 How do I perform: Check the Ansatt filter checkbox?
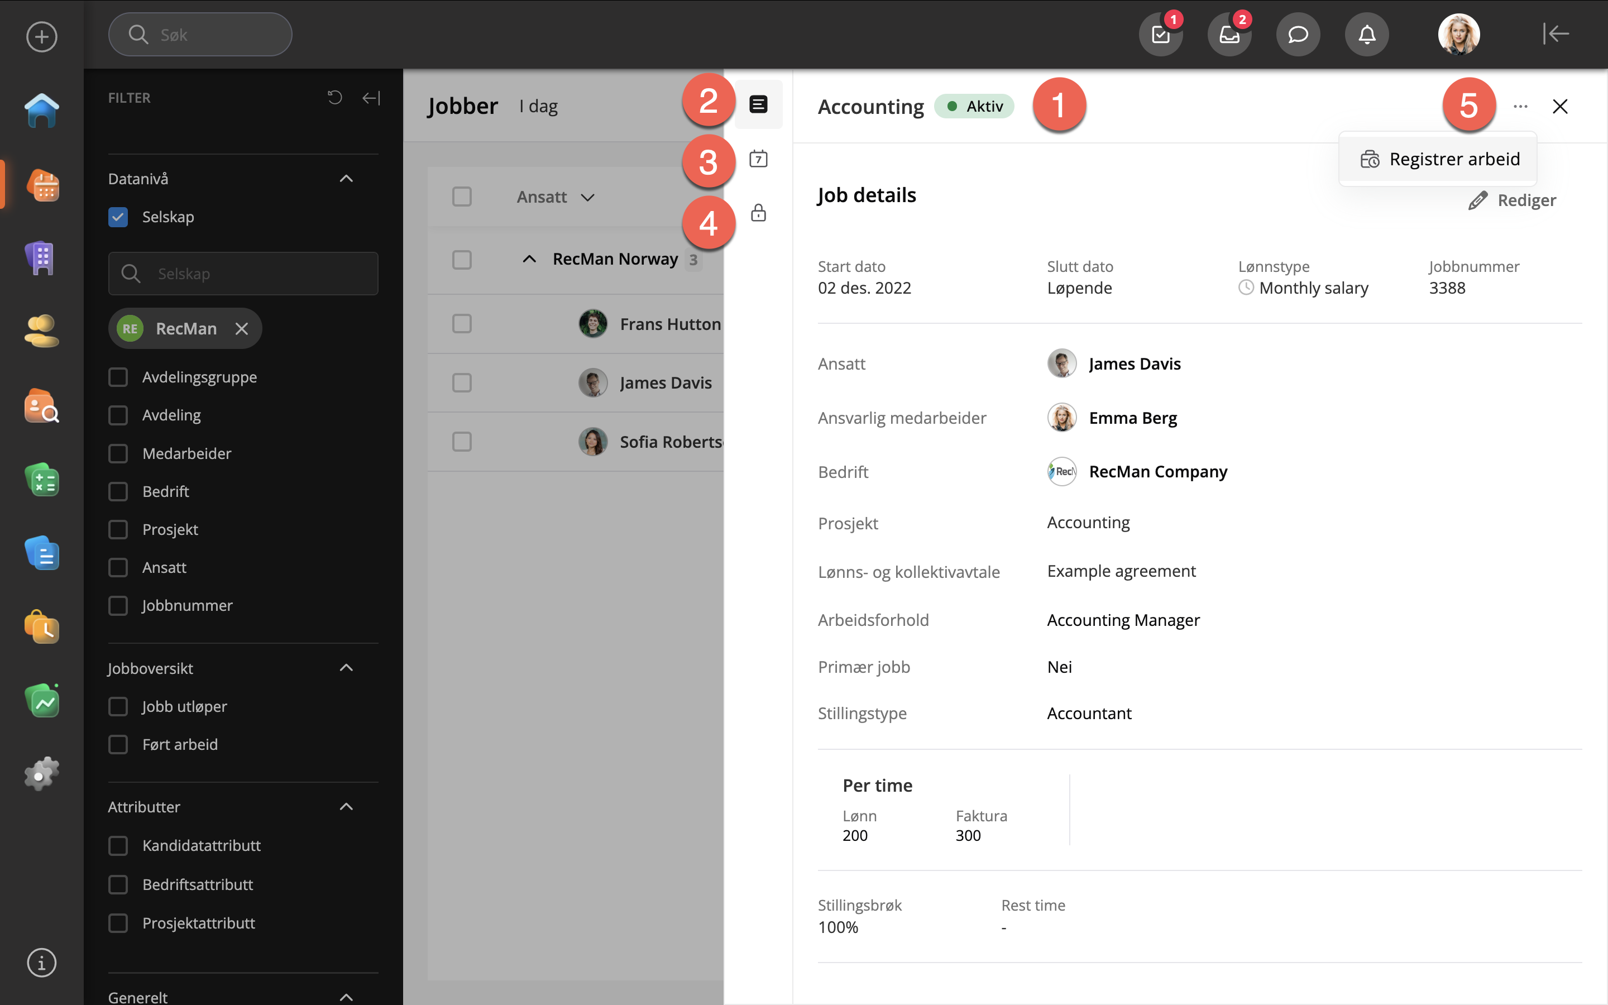118,567
